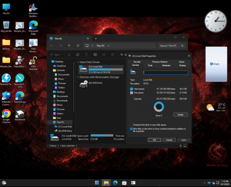Open the New dropdown in Explorer toolbar
The image size is (231, 187).
[56, 55]
